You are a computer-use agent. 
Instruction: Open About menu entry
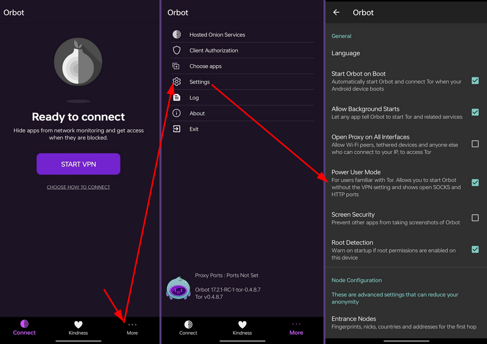pos(242,113)
